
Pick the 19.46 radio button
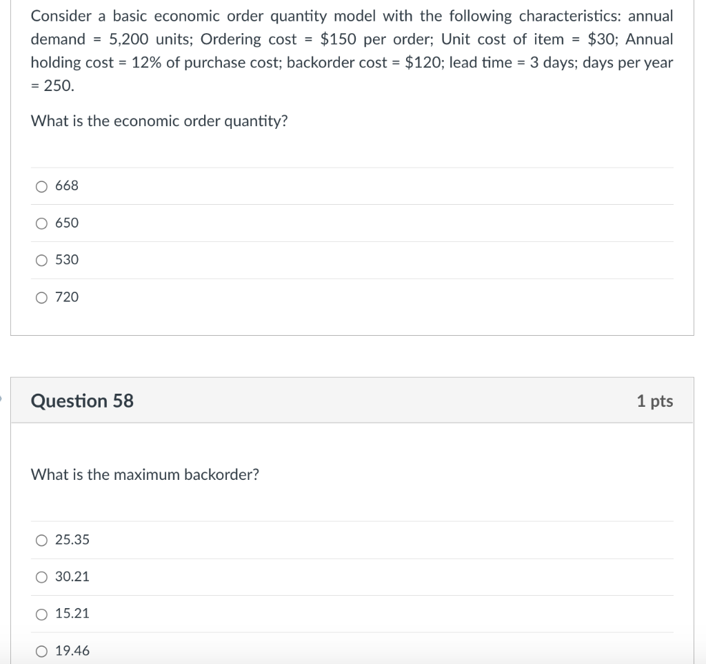click(41, 650)
